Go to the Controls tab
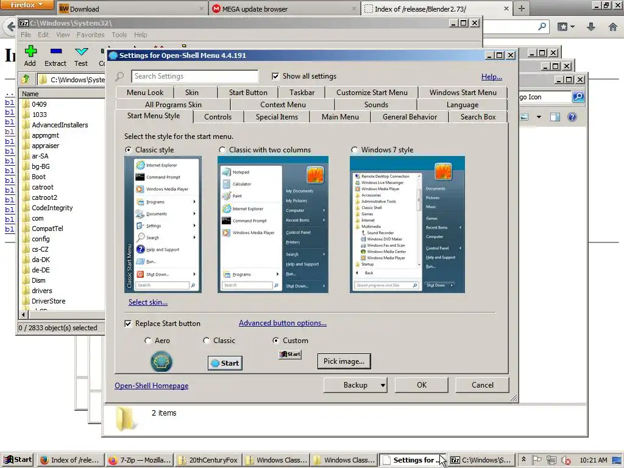 tap(218, 117)
